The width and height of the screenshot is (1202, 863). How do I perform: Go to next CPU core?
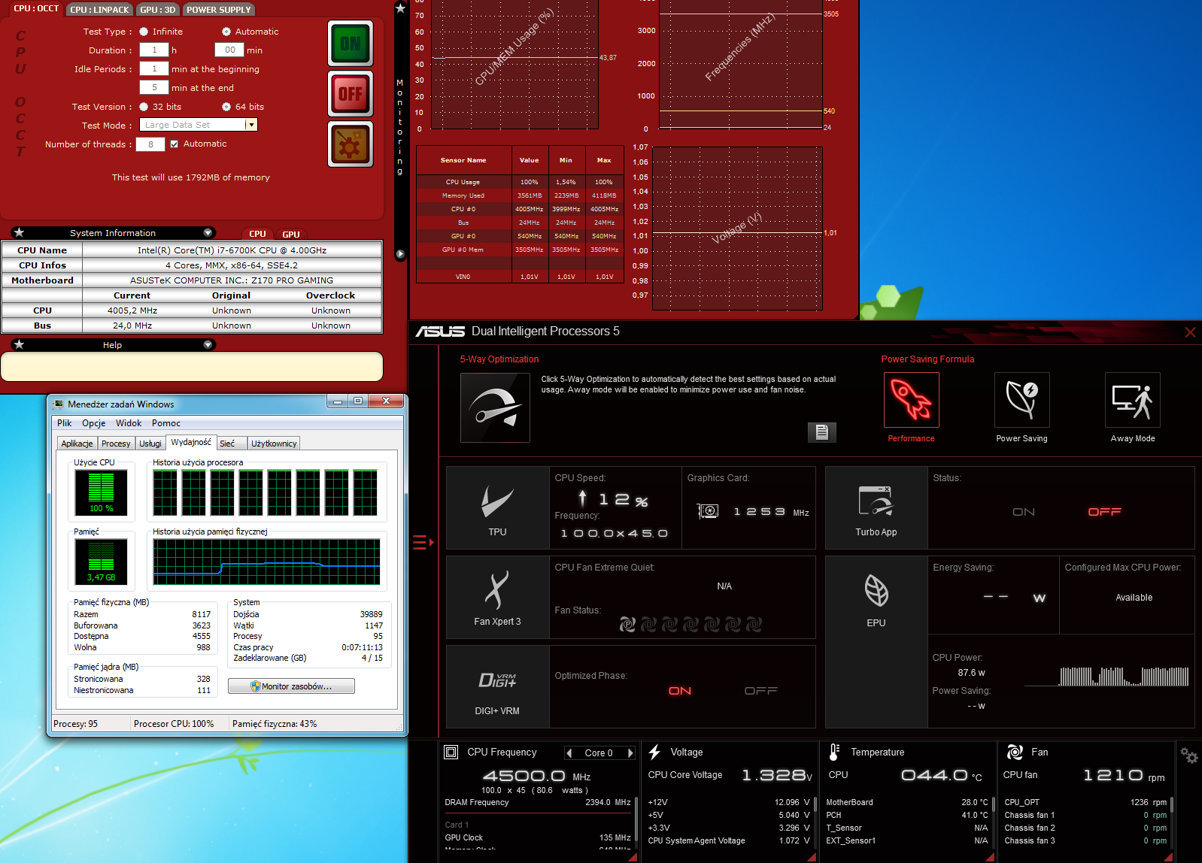point(630,753)
